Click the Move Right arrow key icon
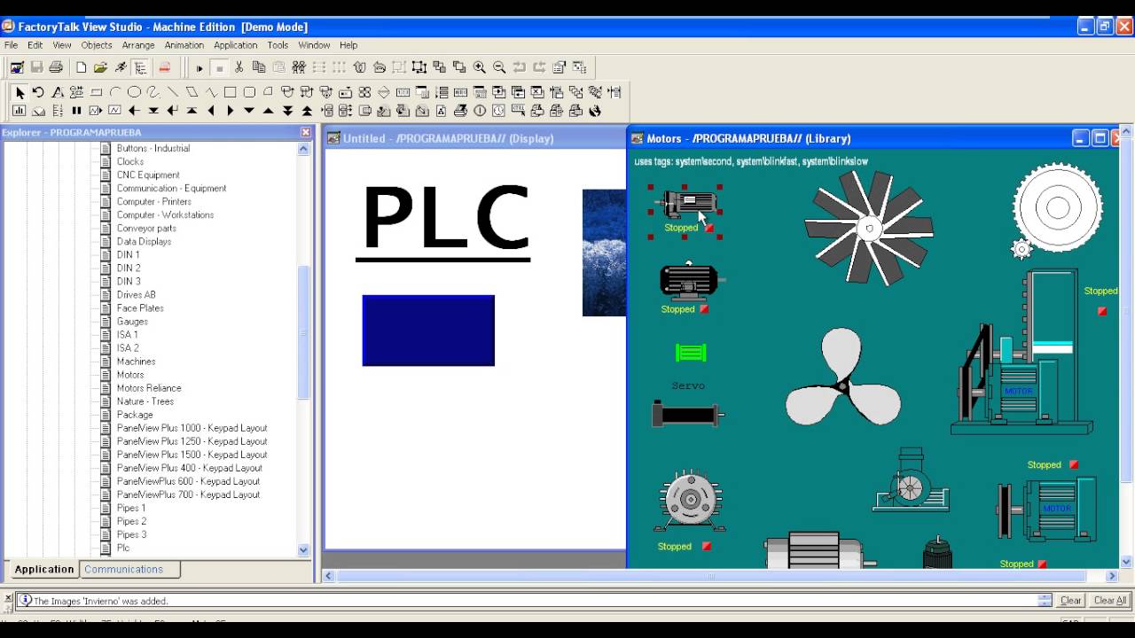This screenshot has height=638, width=1135. [x=230, y=111]
